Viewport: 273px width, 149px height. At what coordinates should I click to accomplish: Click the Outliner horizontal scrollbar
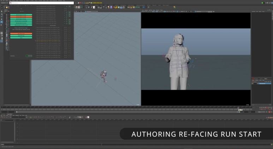click(17, 105)
